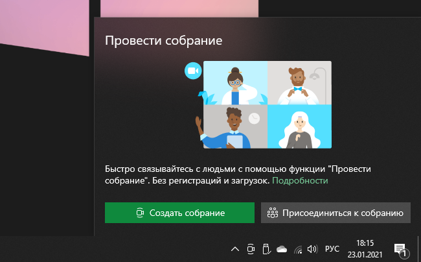This screenshot has height=262, width=421.
Task: Click the Show desktop strip on the taskbar
Action: pos(419,249)
